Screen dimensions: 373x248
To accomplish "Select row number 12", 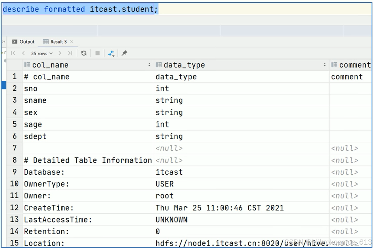I will click(15, 208).
